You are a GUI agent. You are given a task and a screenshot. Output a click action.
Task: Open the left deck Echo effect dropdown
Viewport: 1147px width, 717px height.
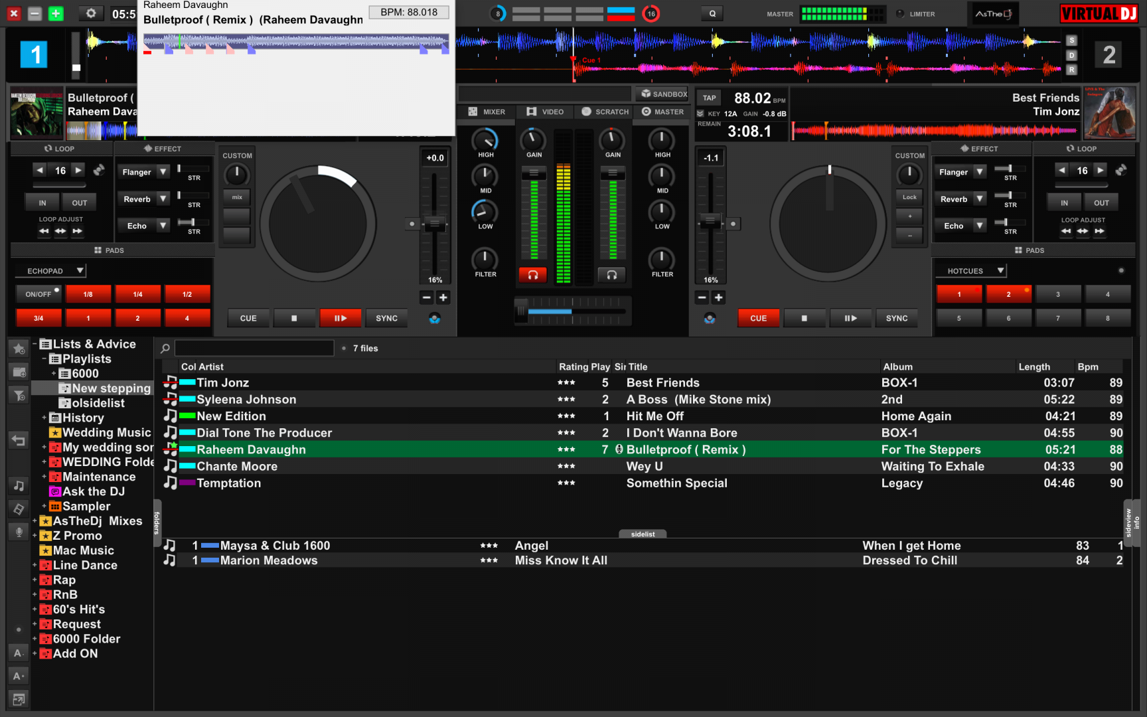click(x=163, y=226)
